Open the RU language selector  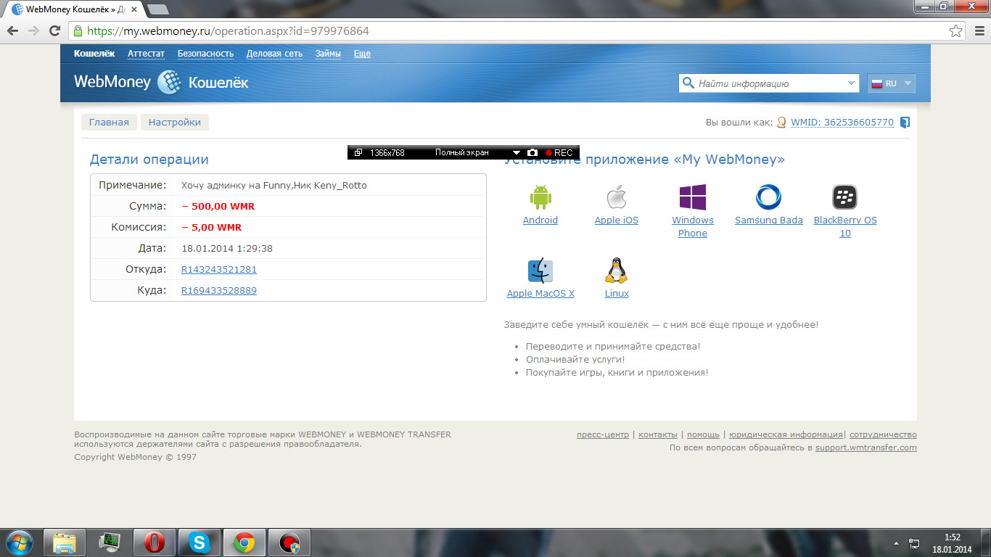pos(891,83)
